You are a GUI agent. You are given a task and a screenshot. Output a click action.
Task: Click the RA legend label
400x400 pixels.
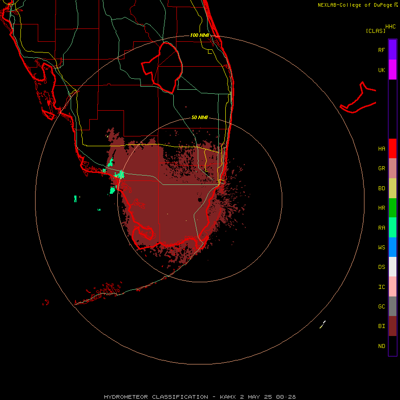click(x=381, y=228)
